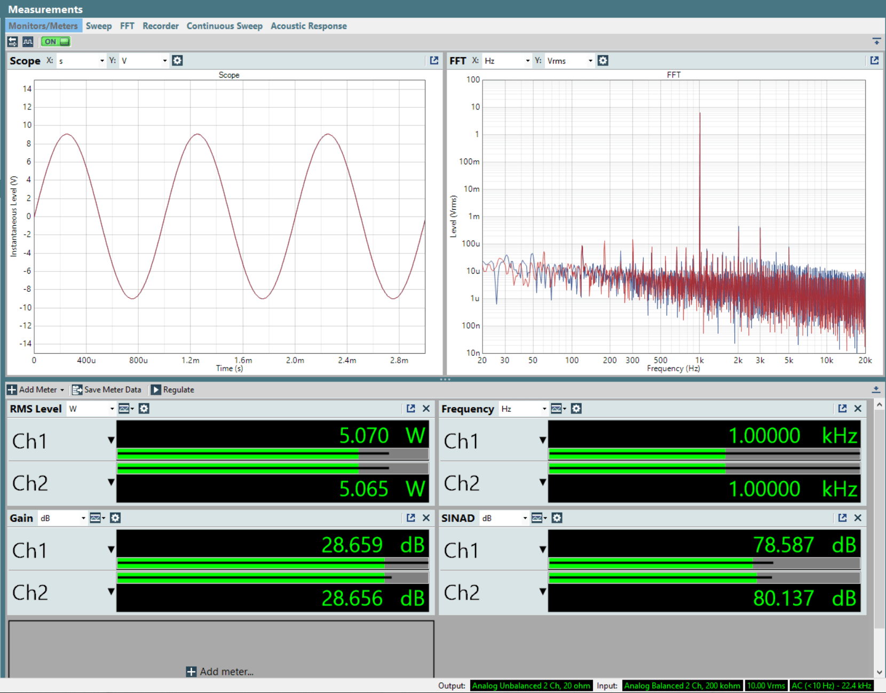The image size is (886, 693).
Task: Pop out the Gain meter
Action: click(x=410, y=518)
